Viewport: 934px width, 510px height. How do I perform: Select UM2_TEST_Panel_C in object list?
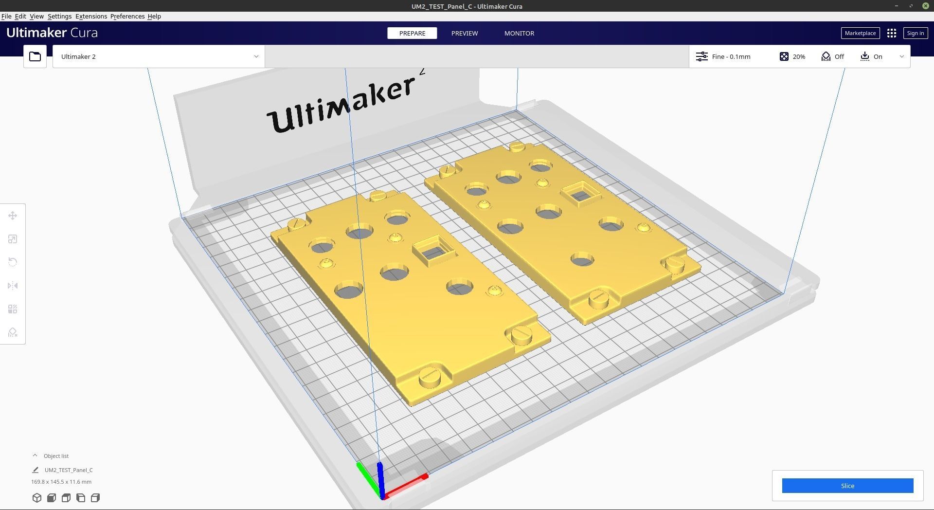click(69, 470)
